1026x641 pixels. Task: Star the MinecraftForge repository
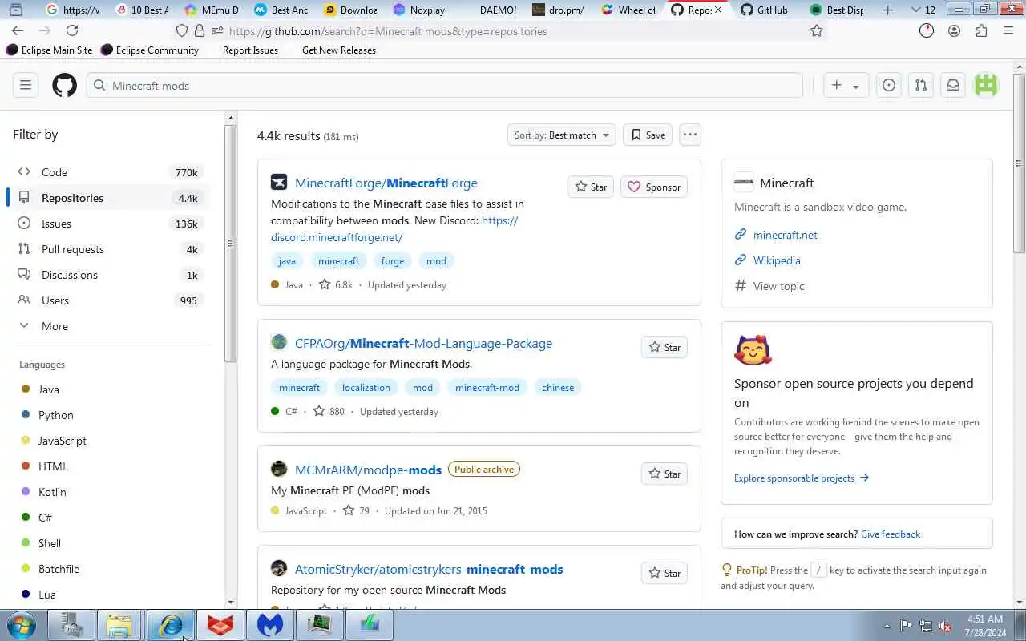click(x=592, y=187)
